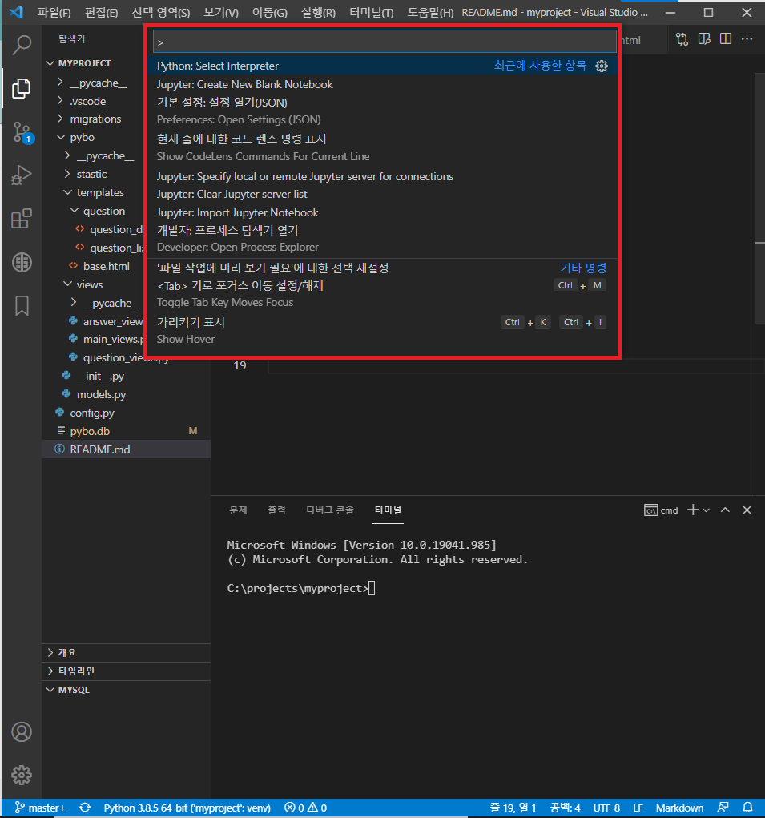Select the 터미널 panel tab
The image size is (765, 818).
[x=388, y=510]
